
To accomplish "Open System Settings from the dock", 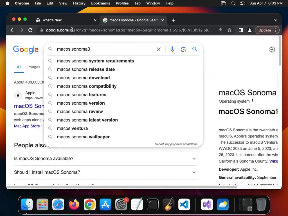I will point(121,204).
